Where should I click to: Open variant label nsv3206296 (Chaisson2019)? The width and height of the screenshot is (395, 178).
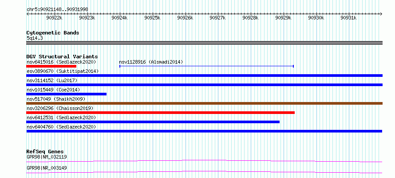click(x=60, y=108)
